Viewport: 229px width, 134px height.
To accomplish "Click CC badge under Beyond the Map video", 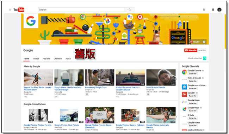I will tap(26, 97).
